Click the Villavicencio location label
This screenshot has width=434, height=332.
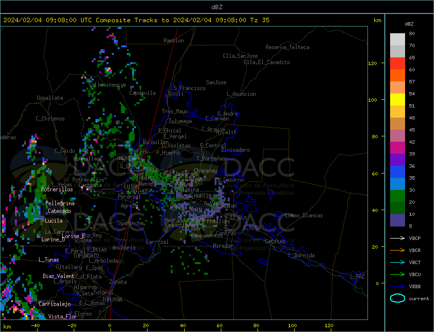coord(108,85)
